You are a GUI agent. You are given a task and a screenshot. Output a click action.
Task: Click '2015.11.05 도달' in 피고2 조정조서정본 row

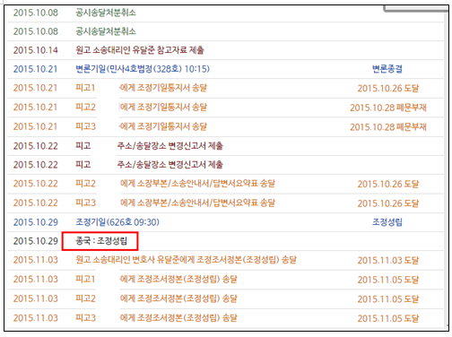click(x=388, y=299)
